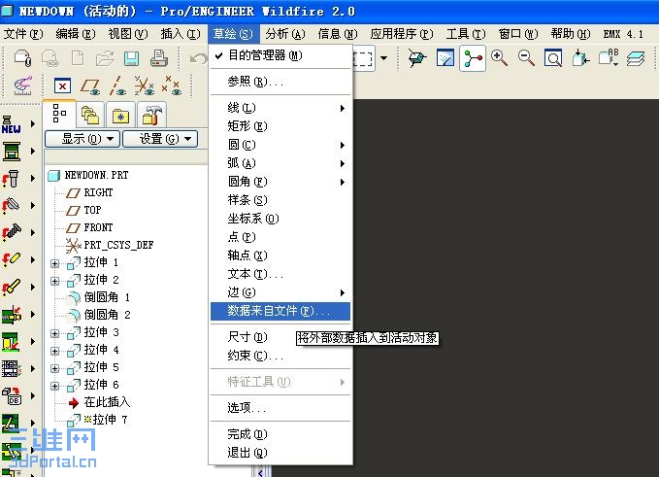Viewport: 659px width, 477px height.
Task: Choose the 完成 menu entry
Action: [280, 434]
